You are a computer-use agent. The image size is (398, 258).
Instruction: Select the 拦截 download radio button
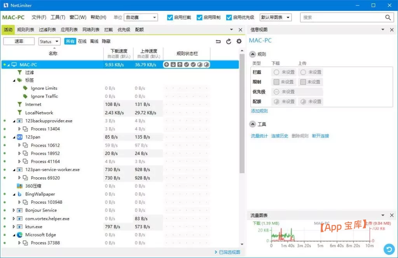click(276, 73)
